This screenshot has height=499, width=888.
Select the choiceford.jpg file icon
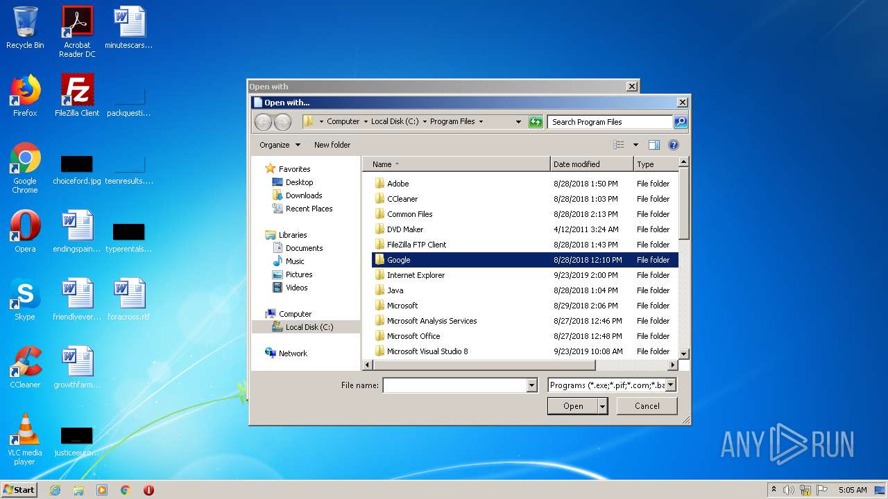[x=77, y=168]
